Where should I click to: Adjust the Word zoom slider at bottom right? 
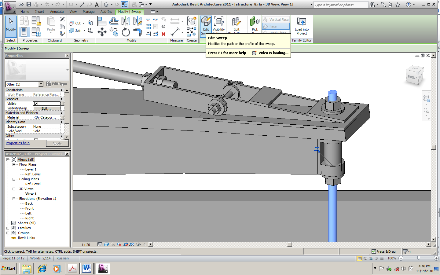coord(419,258)
